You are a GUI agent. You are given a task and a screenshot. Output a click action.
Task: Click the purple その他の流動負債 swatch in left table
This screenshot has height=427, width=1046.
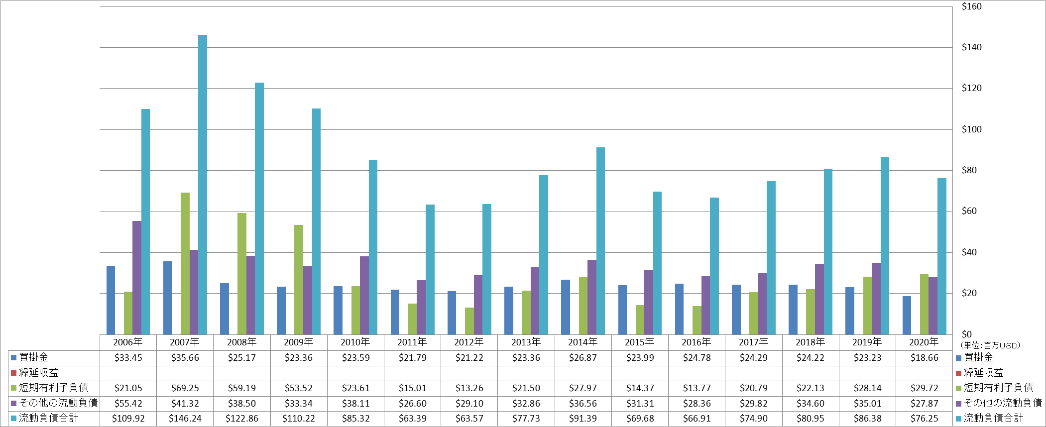pos(13,403)
